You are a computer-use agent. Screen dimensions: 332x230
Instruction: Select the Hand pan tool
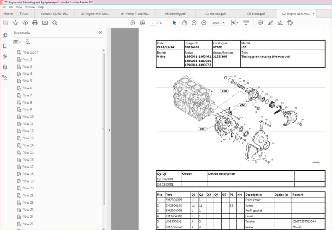(x=184, y=23)
